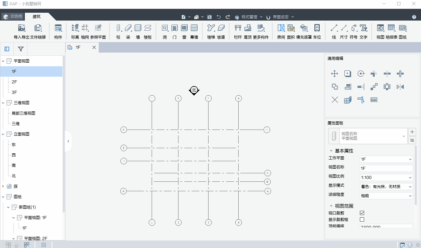The width and height of the screenshot is (421, 248).
Task: Click the 文件链接 file link tool
Action: (38, 32)
